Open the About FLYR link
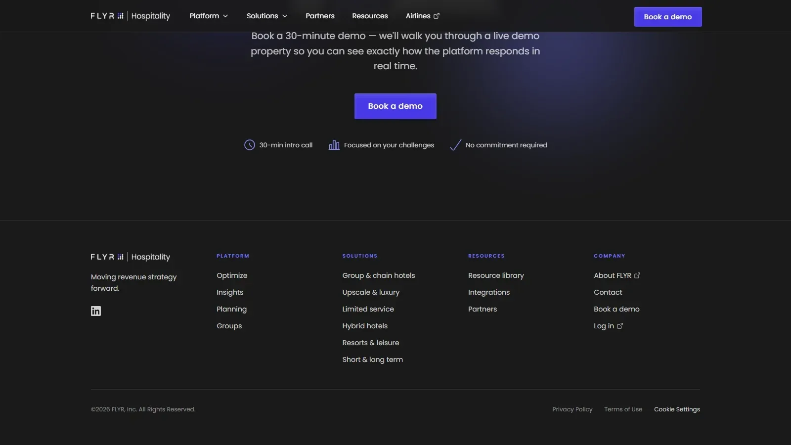 [x=617, y=275]
